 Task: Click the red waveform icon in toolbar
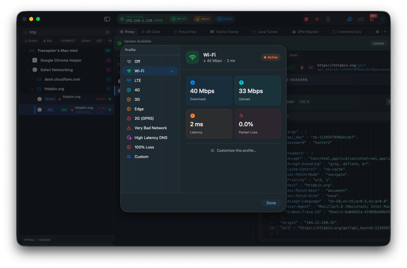pos(317,19)
